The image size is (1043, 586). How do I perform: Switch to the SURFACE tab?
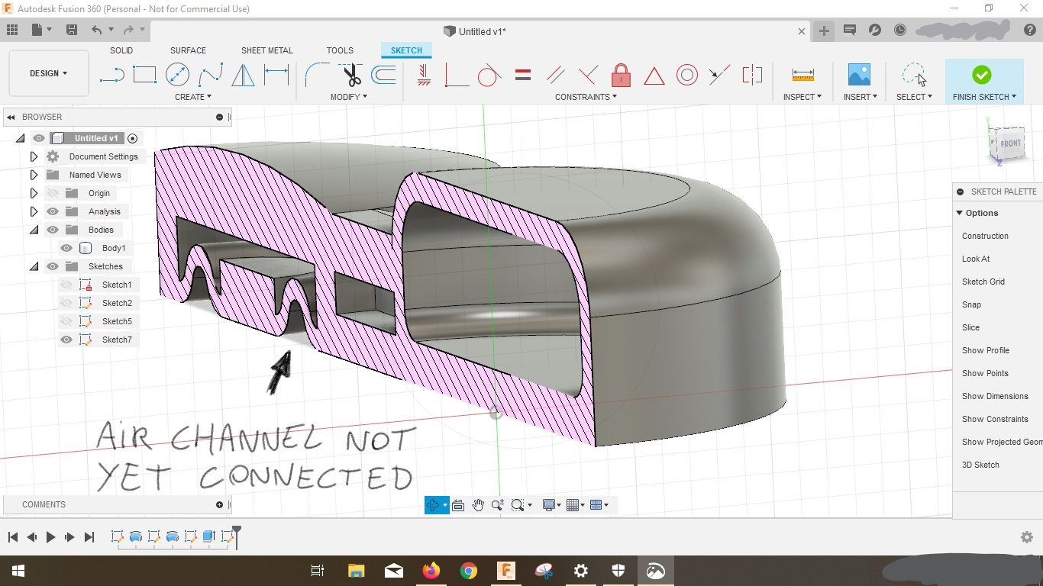coord(188,50)
